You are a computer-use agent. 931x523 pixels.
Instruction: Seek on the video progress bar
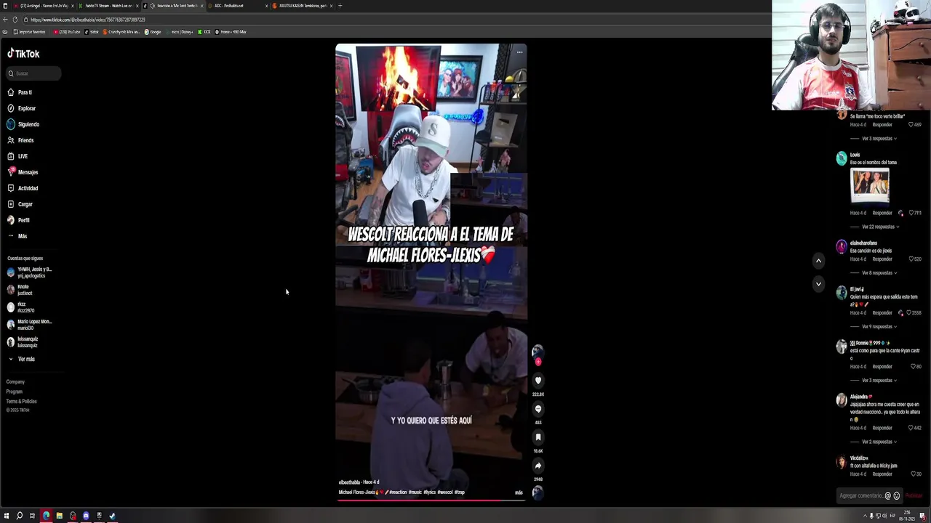click(431, 500)
